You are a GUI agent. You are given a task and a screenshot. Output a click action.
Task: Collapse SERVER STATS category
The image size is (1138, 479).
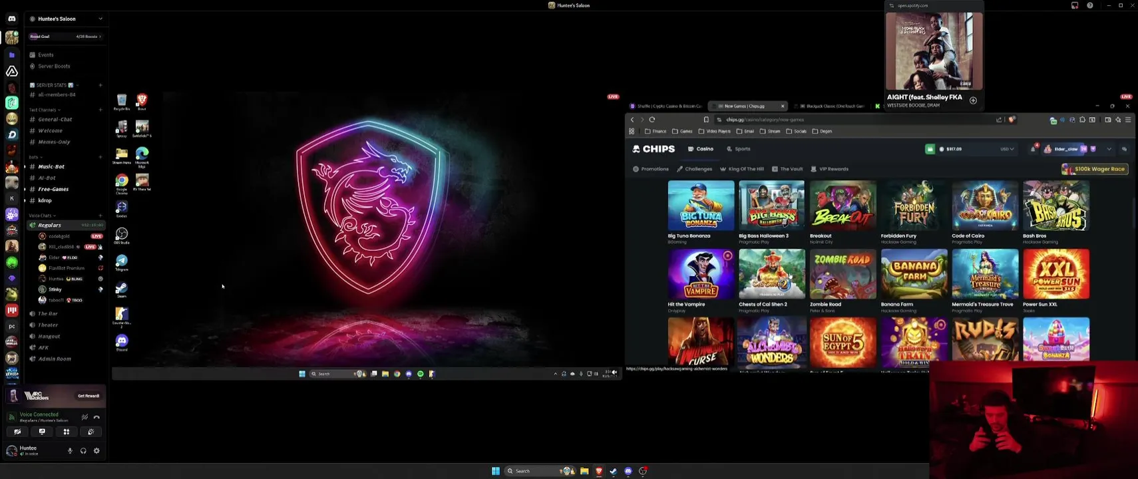tap(54, 85)
